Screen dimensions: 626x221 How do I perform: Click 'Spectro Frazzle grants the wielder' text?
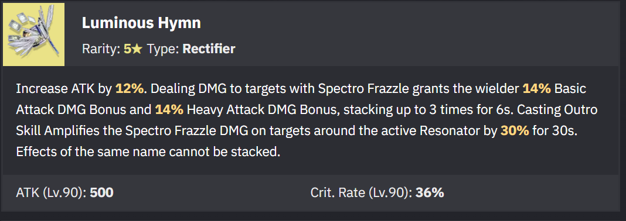pos(419,88)
